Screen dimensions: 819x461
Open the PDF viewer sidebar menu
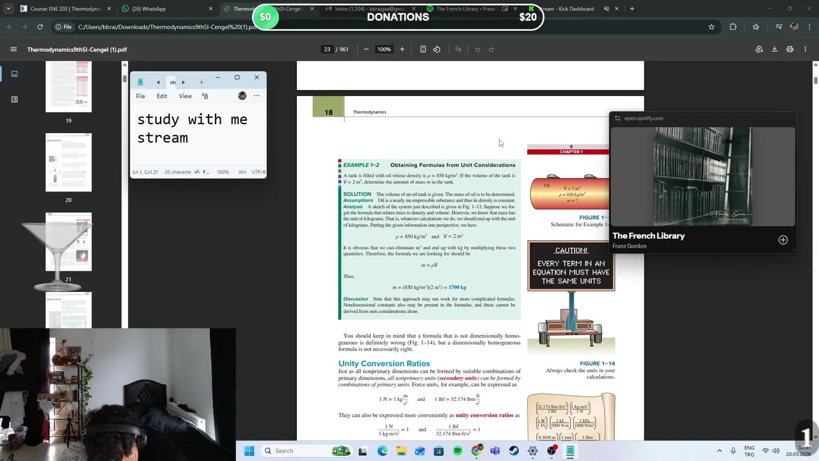[13, 49]
